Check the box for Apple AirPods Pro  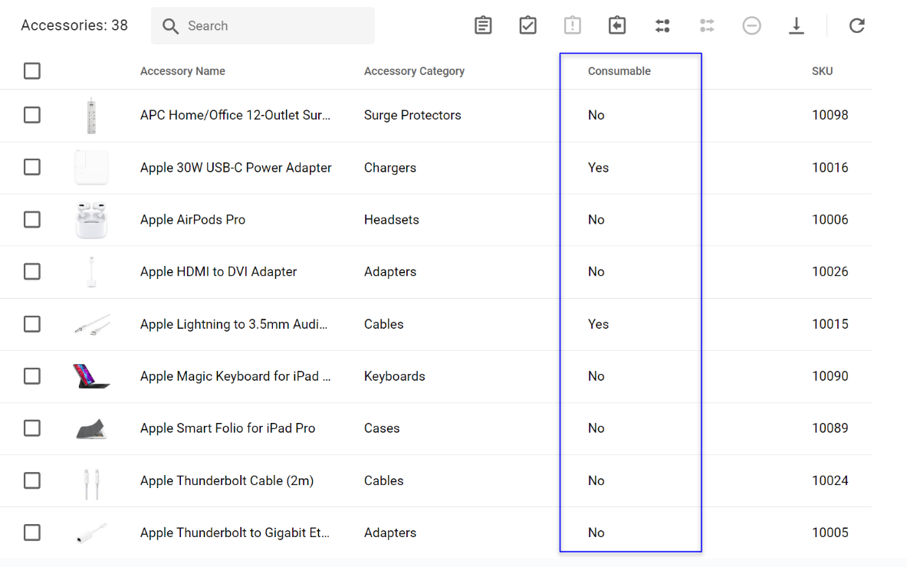31,220
